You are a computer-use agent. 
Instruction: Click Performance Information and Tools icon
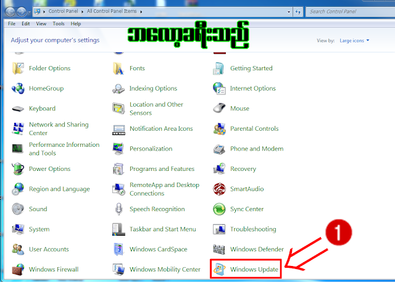(18, 149)
